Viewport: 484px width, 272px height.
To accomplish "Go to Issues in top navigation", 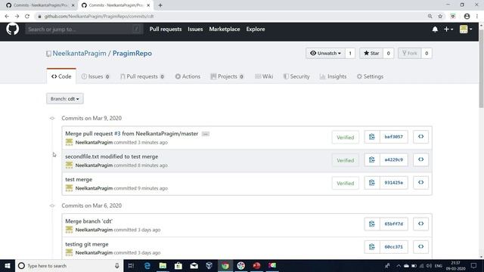I will pyautogui.click(x=195, y=29).
